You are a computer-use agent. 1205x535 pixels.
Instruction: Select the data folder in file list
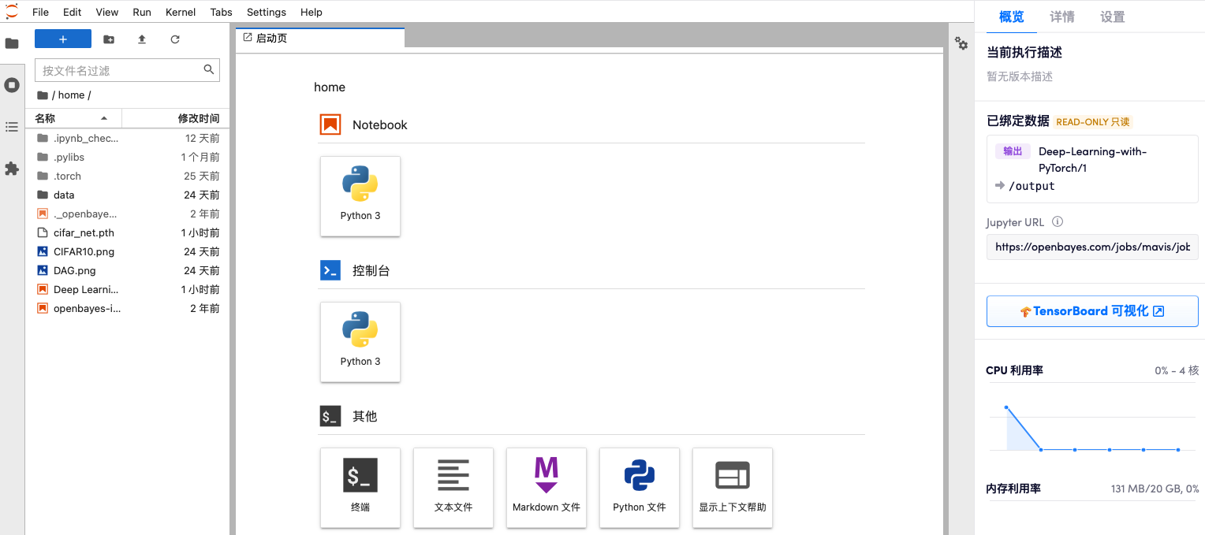[x=64, y=195]
